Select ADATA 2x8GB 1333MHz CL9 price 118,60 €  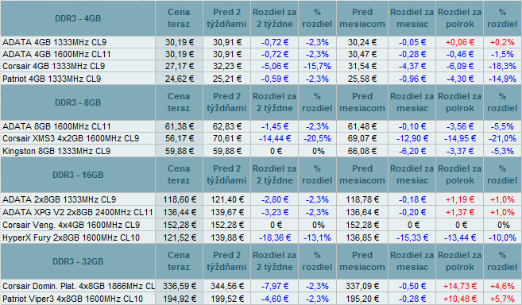pos(179,200)
